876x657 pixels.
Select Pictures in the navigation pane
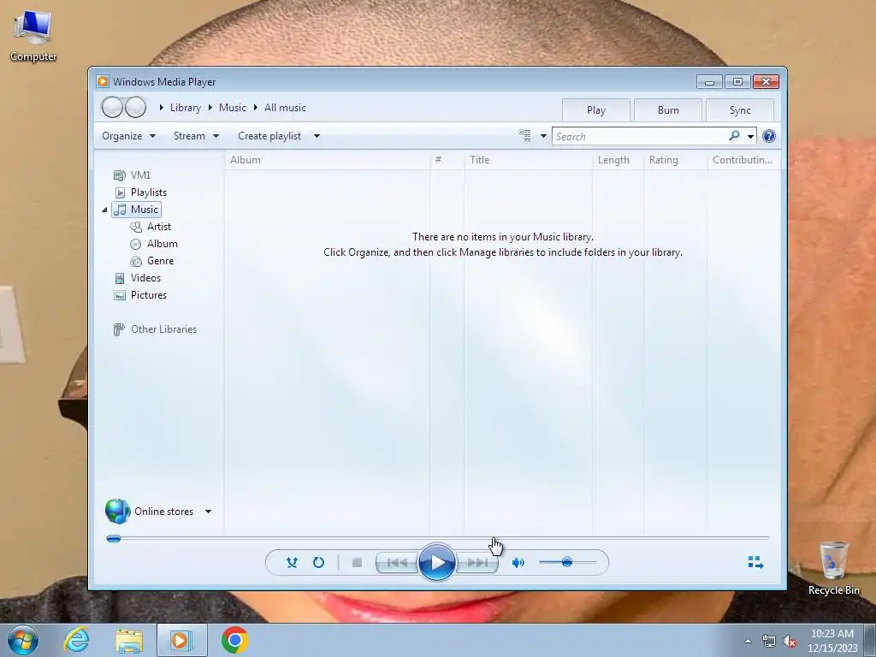tap(140, 295)
